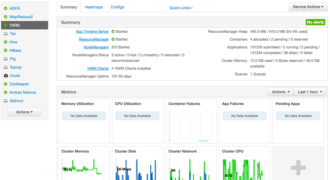Image resolution: width=330 pixels, height=180 pixels.
Task: Click the large plus add-widget icon
Action: click(298, 168)
